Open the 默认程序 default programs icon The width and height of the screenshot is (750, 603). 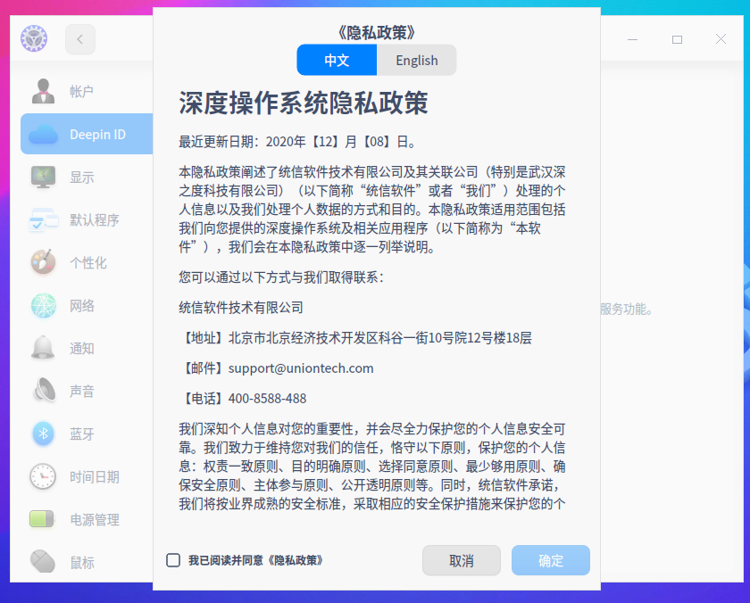point(43,219)
